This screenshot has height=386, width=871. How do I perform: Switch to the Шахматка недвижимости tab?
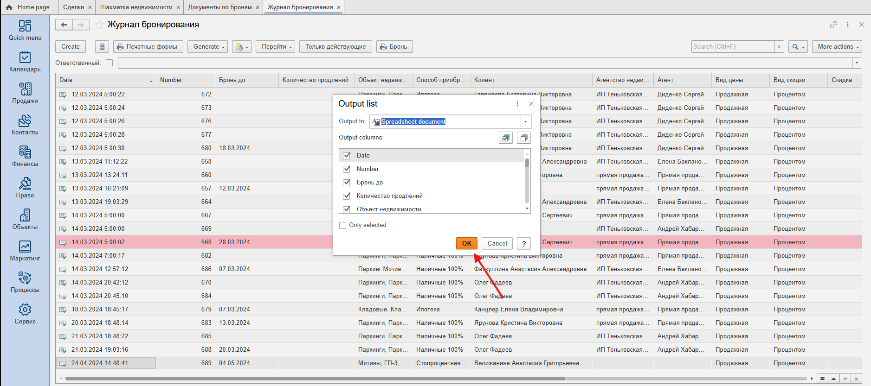136,7
